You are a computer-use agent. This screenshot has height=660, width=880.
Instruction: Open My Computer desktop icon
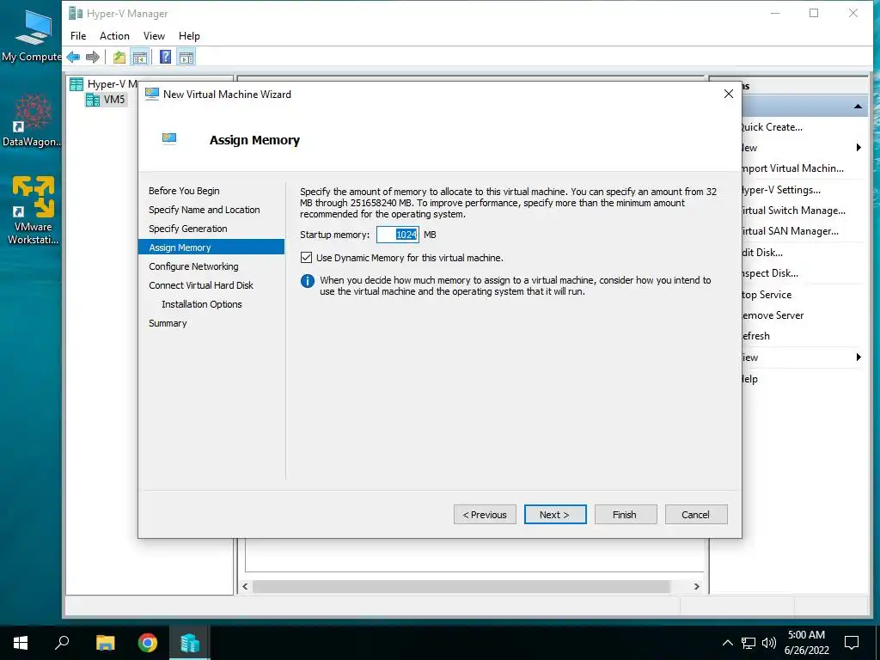32,35
